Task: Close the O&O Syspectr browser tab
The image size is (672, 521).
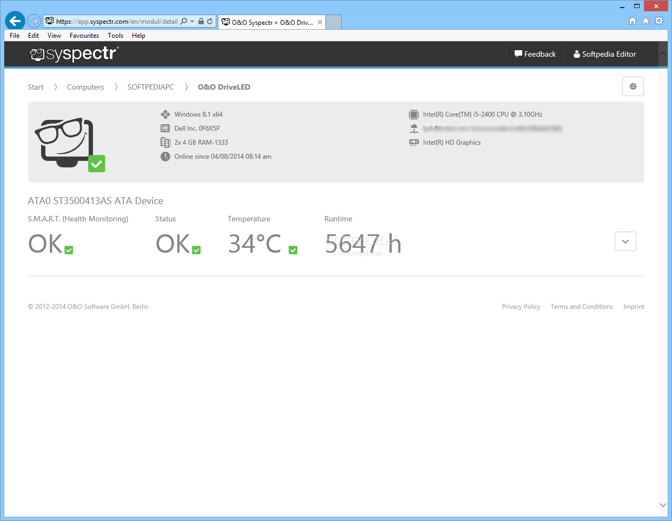Action: tap(320, 22)
